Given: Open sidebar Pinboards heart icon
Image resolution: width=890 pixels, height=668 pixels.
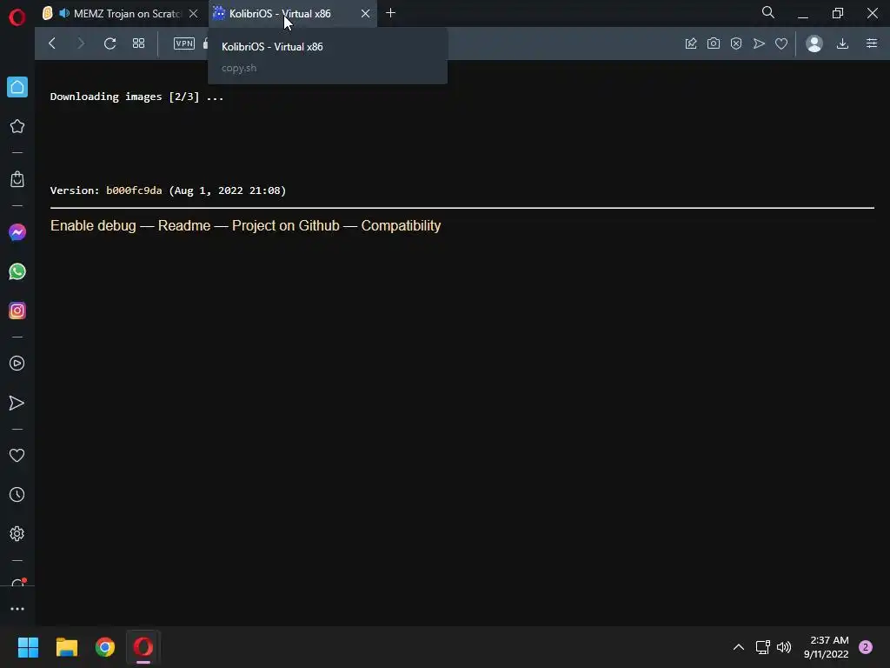Looking at the screenshot, I should (x=17, y=456).
